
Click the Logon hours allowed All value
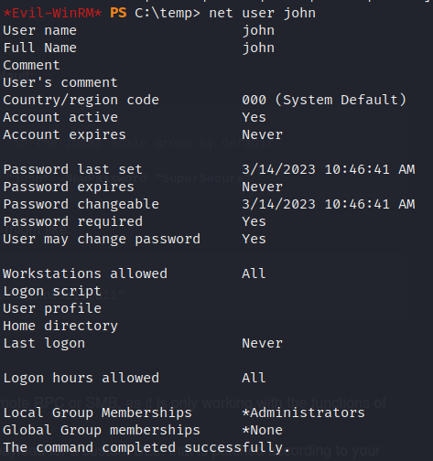pos(254,378)
